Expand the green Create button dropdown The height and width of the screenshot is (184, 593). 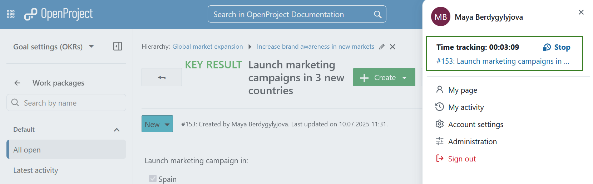click(405, 78)
